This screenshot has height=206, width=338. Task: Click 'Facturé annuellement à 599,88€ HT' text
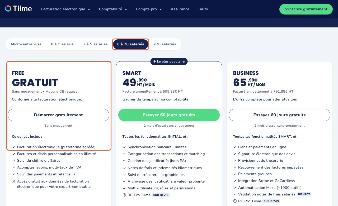(x=153, y=92)
